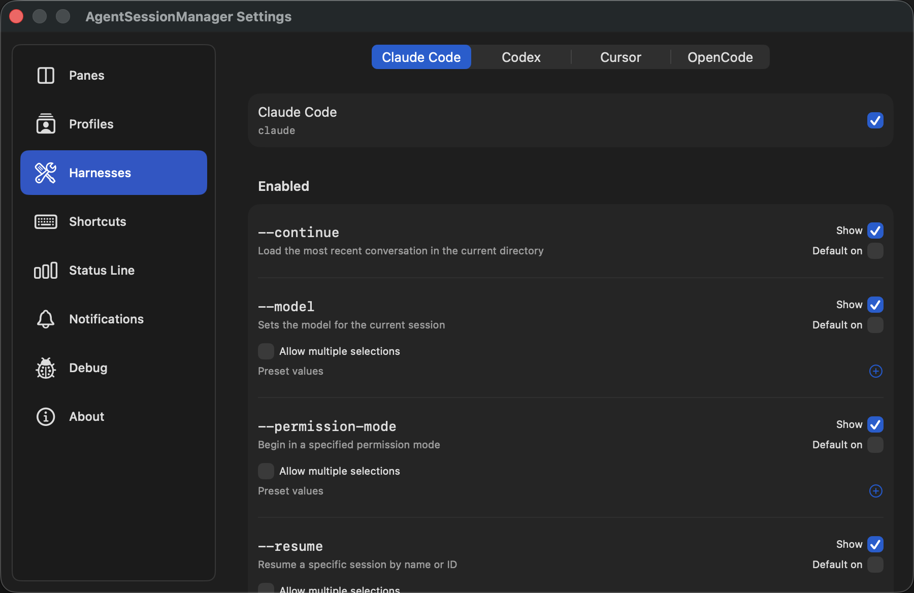The height and width of the screenshot is (593, 914).
Task: Add a preset value for --permission-mode
Action: (x=875, y=491)
